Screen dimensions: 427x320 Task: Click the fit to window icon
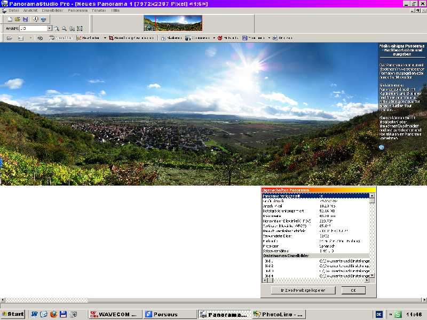point(80,28)
